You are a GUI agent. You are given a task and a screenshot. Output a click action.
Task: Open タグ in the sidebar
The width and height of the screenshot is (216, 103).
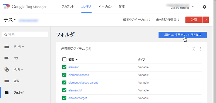coord(16,58)
